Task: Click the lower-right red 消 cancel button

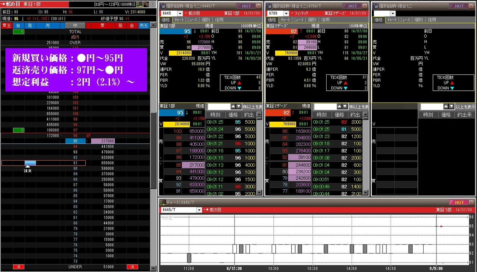Action: pos(132,267)
